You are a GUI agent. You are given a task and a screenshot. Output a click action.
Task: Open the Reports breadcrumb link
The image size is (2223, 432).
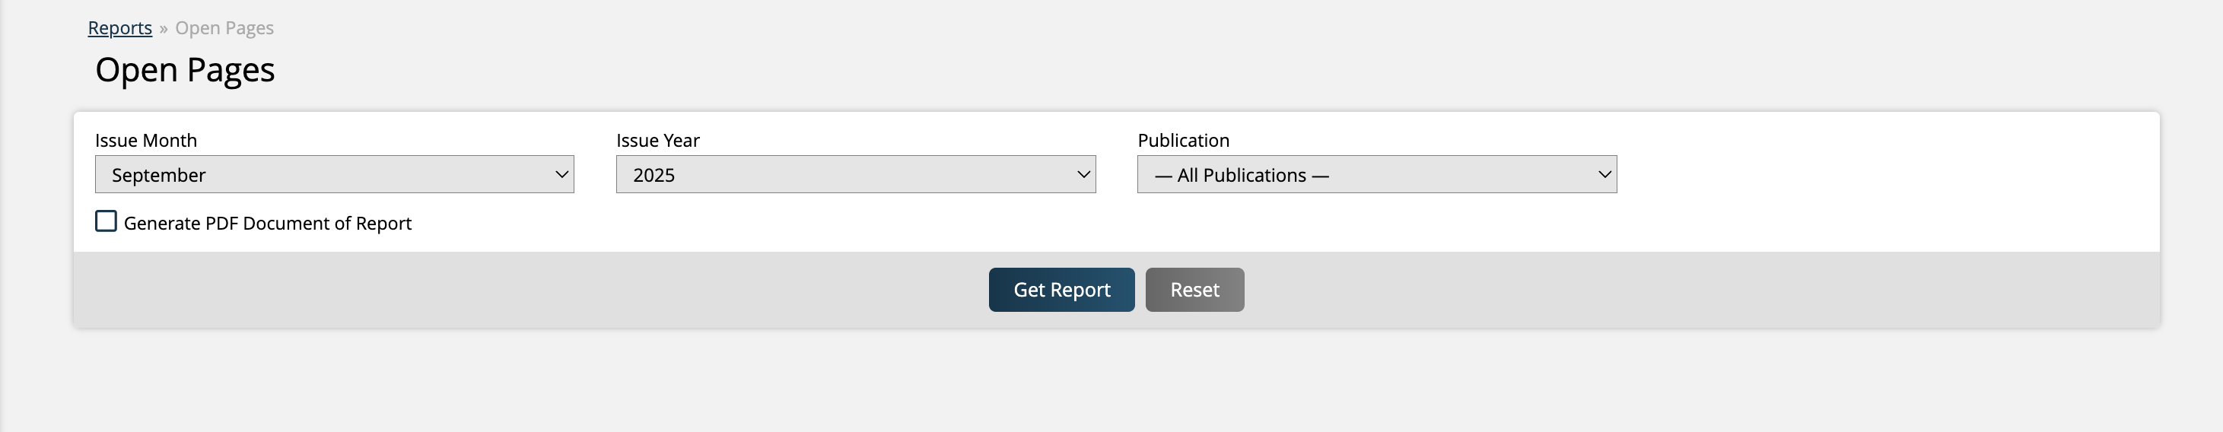(x=120, y=27)
